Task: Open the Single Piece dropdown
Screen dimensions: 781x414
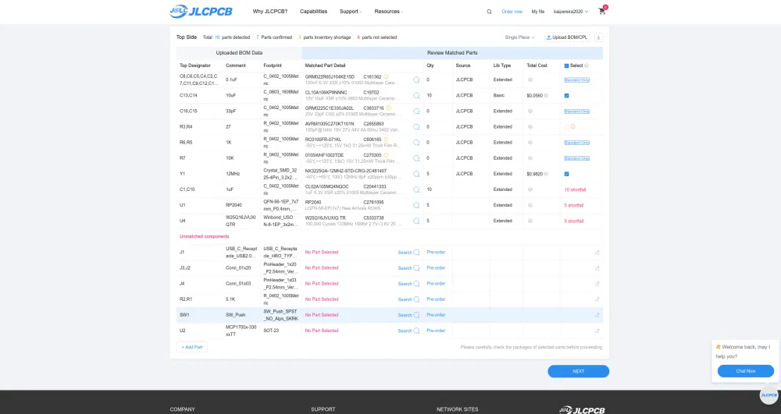Action: pyautogui.click(x=519, y=37)
